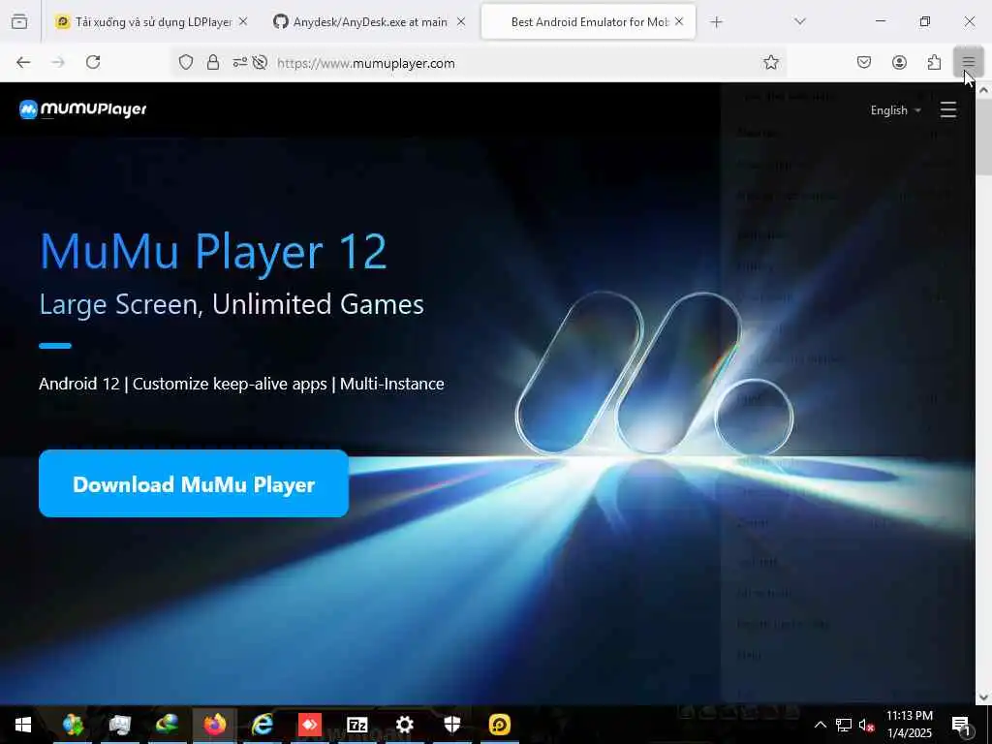Image resolution: width=992 pixels, height=744 pixels.
Task: Save page to Pocket
Action: (x=864, y=62)
